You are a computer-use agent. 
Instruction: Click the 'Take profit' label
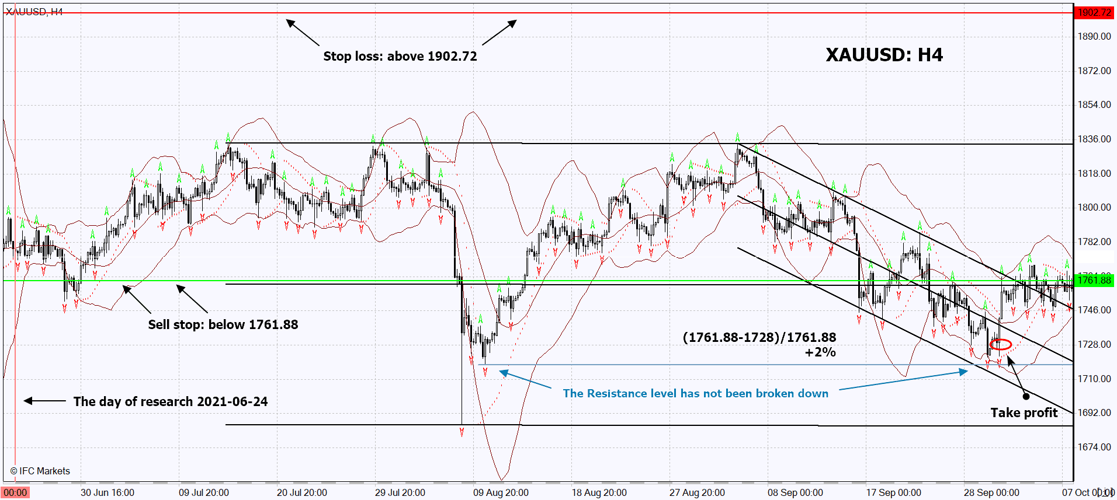point(1024,412)
